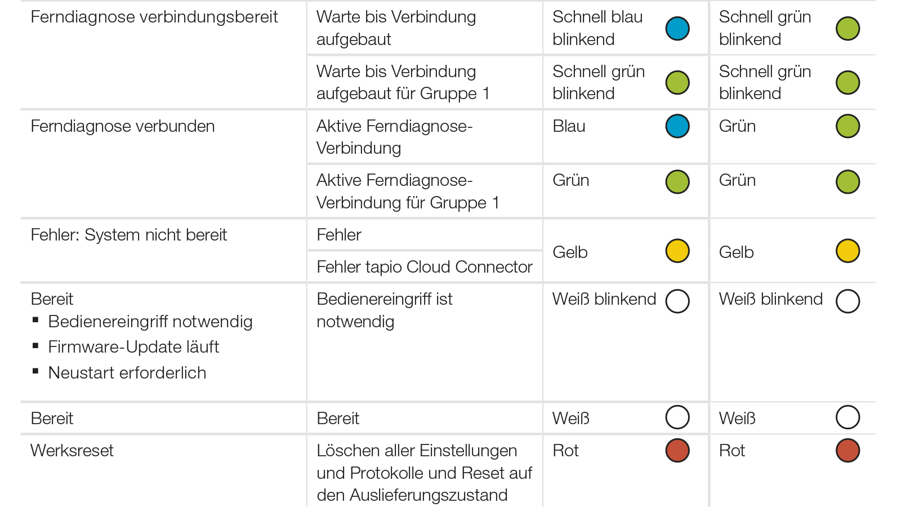
Task: Click the red circle in the last column, Werksreset row
Action: [848, 451]
